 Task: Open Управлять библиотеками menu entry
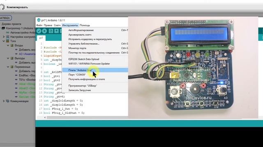point(95,44)
